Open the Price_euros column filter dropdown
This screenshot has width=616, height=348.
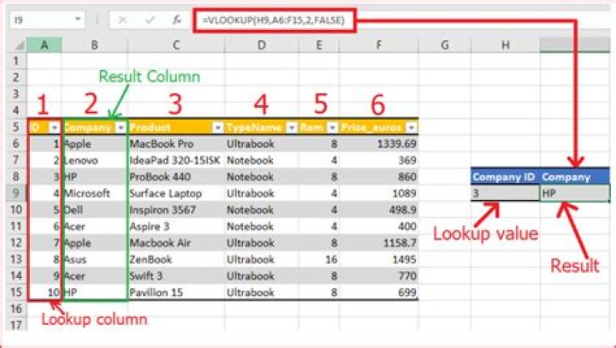(412, 127)
